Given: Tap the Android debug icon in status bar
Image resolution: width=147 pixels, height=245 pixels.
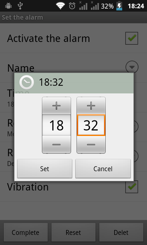Looking at the screenshot, I should (9, 6).
